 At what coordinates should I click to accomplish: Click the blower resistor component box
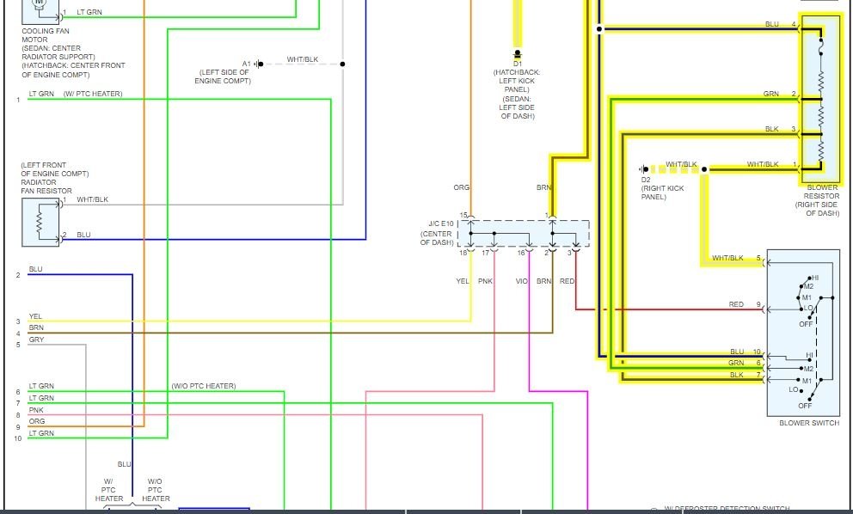[x=820, y=99]
